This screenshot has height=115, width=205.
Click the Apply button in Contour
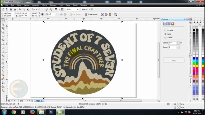(x=174, y=61)
